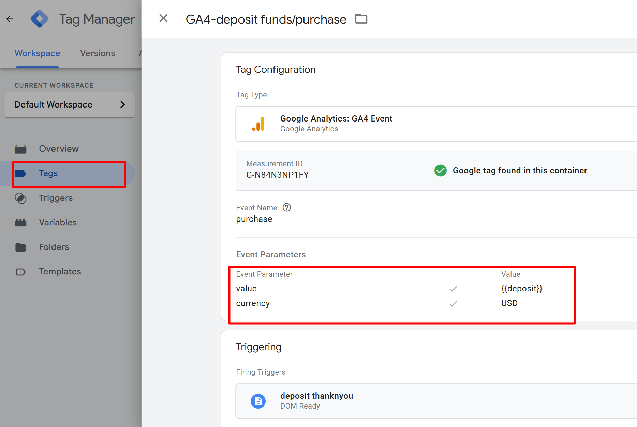637x427 pixels.
Task: Open Triggers in the sidebar
Action: point(56,198)
